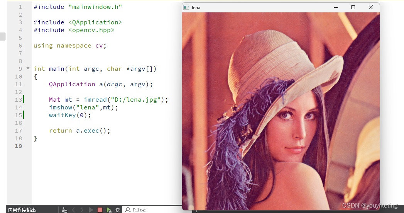Collapse the main function fold arrow

[28, 68]
